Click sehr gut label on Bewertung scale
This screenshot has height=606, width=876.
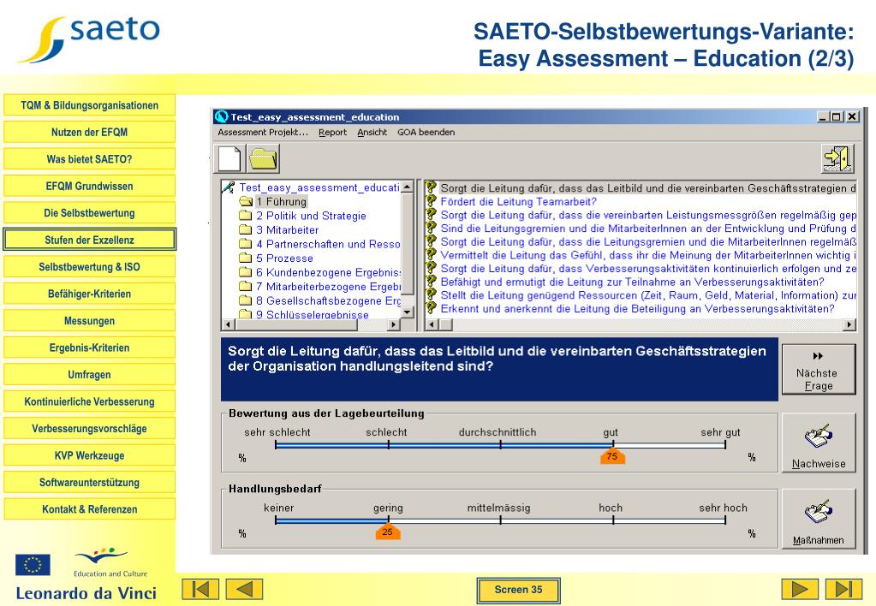(x=720, y=432)
